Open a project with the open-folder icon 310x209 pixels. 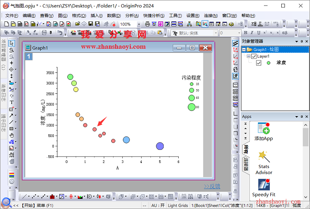[77, 24]
